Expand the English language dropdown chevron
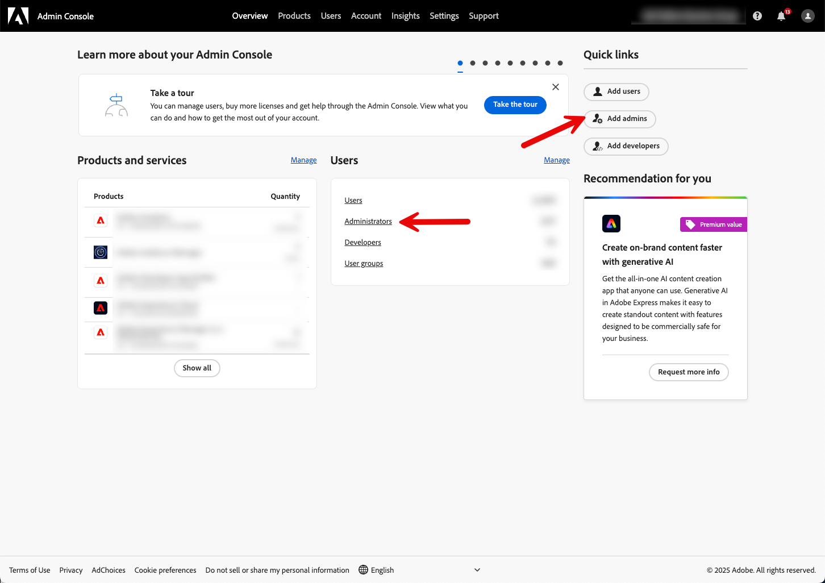Image resolution: width=825 pixels, height=583 pixels. click(477, 570)
